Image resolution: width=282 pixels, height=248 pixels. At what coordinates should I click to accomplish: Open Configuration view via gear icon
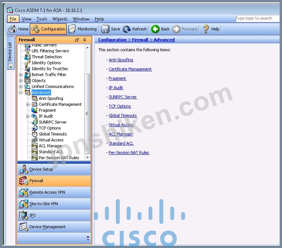[x=35, y=29]
